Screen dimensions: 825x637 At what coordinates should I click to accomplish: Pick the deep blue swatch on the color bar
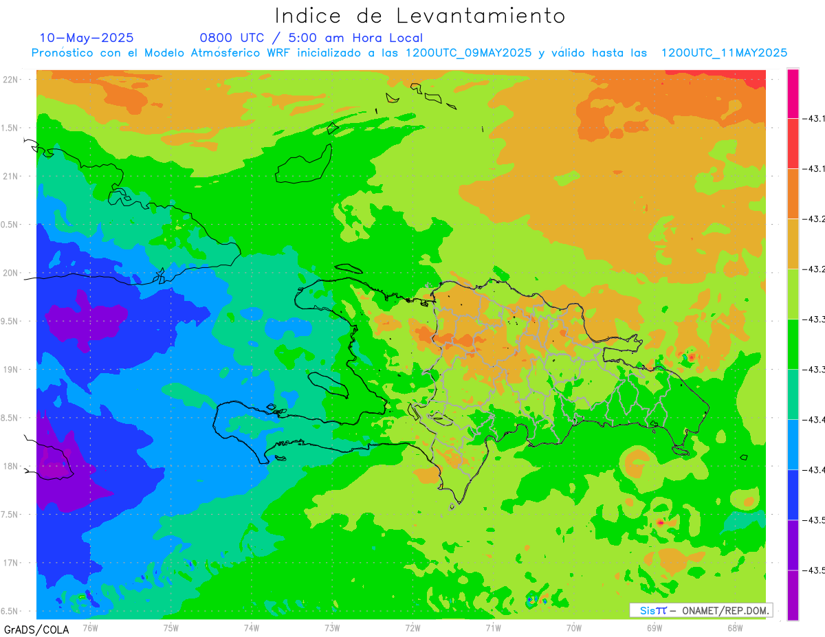click(x=793, y=495)
